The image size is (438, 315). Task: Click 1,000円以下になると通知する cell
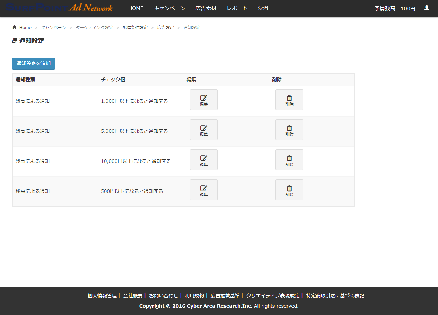pyautogui.click(x=134, y=101)
